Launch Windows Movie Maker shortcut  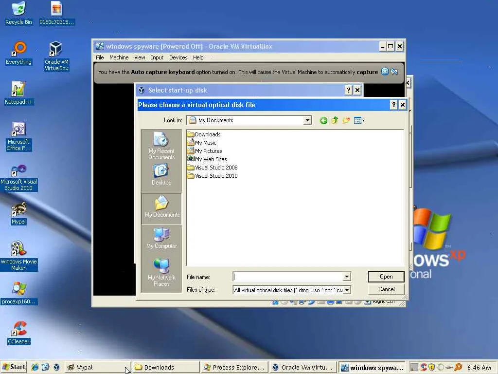coord(18,256)
